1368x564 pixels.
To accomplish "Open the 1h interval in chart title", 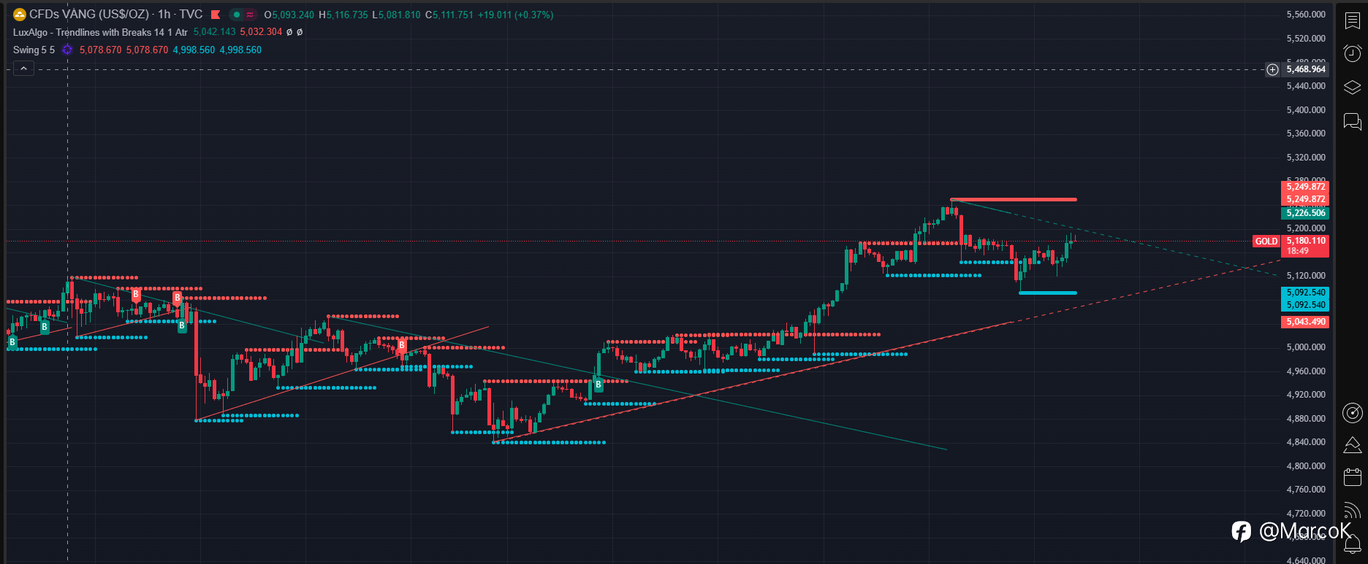I will [x=164, y=15].
